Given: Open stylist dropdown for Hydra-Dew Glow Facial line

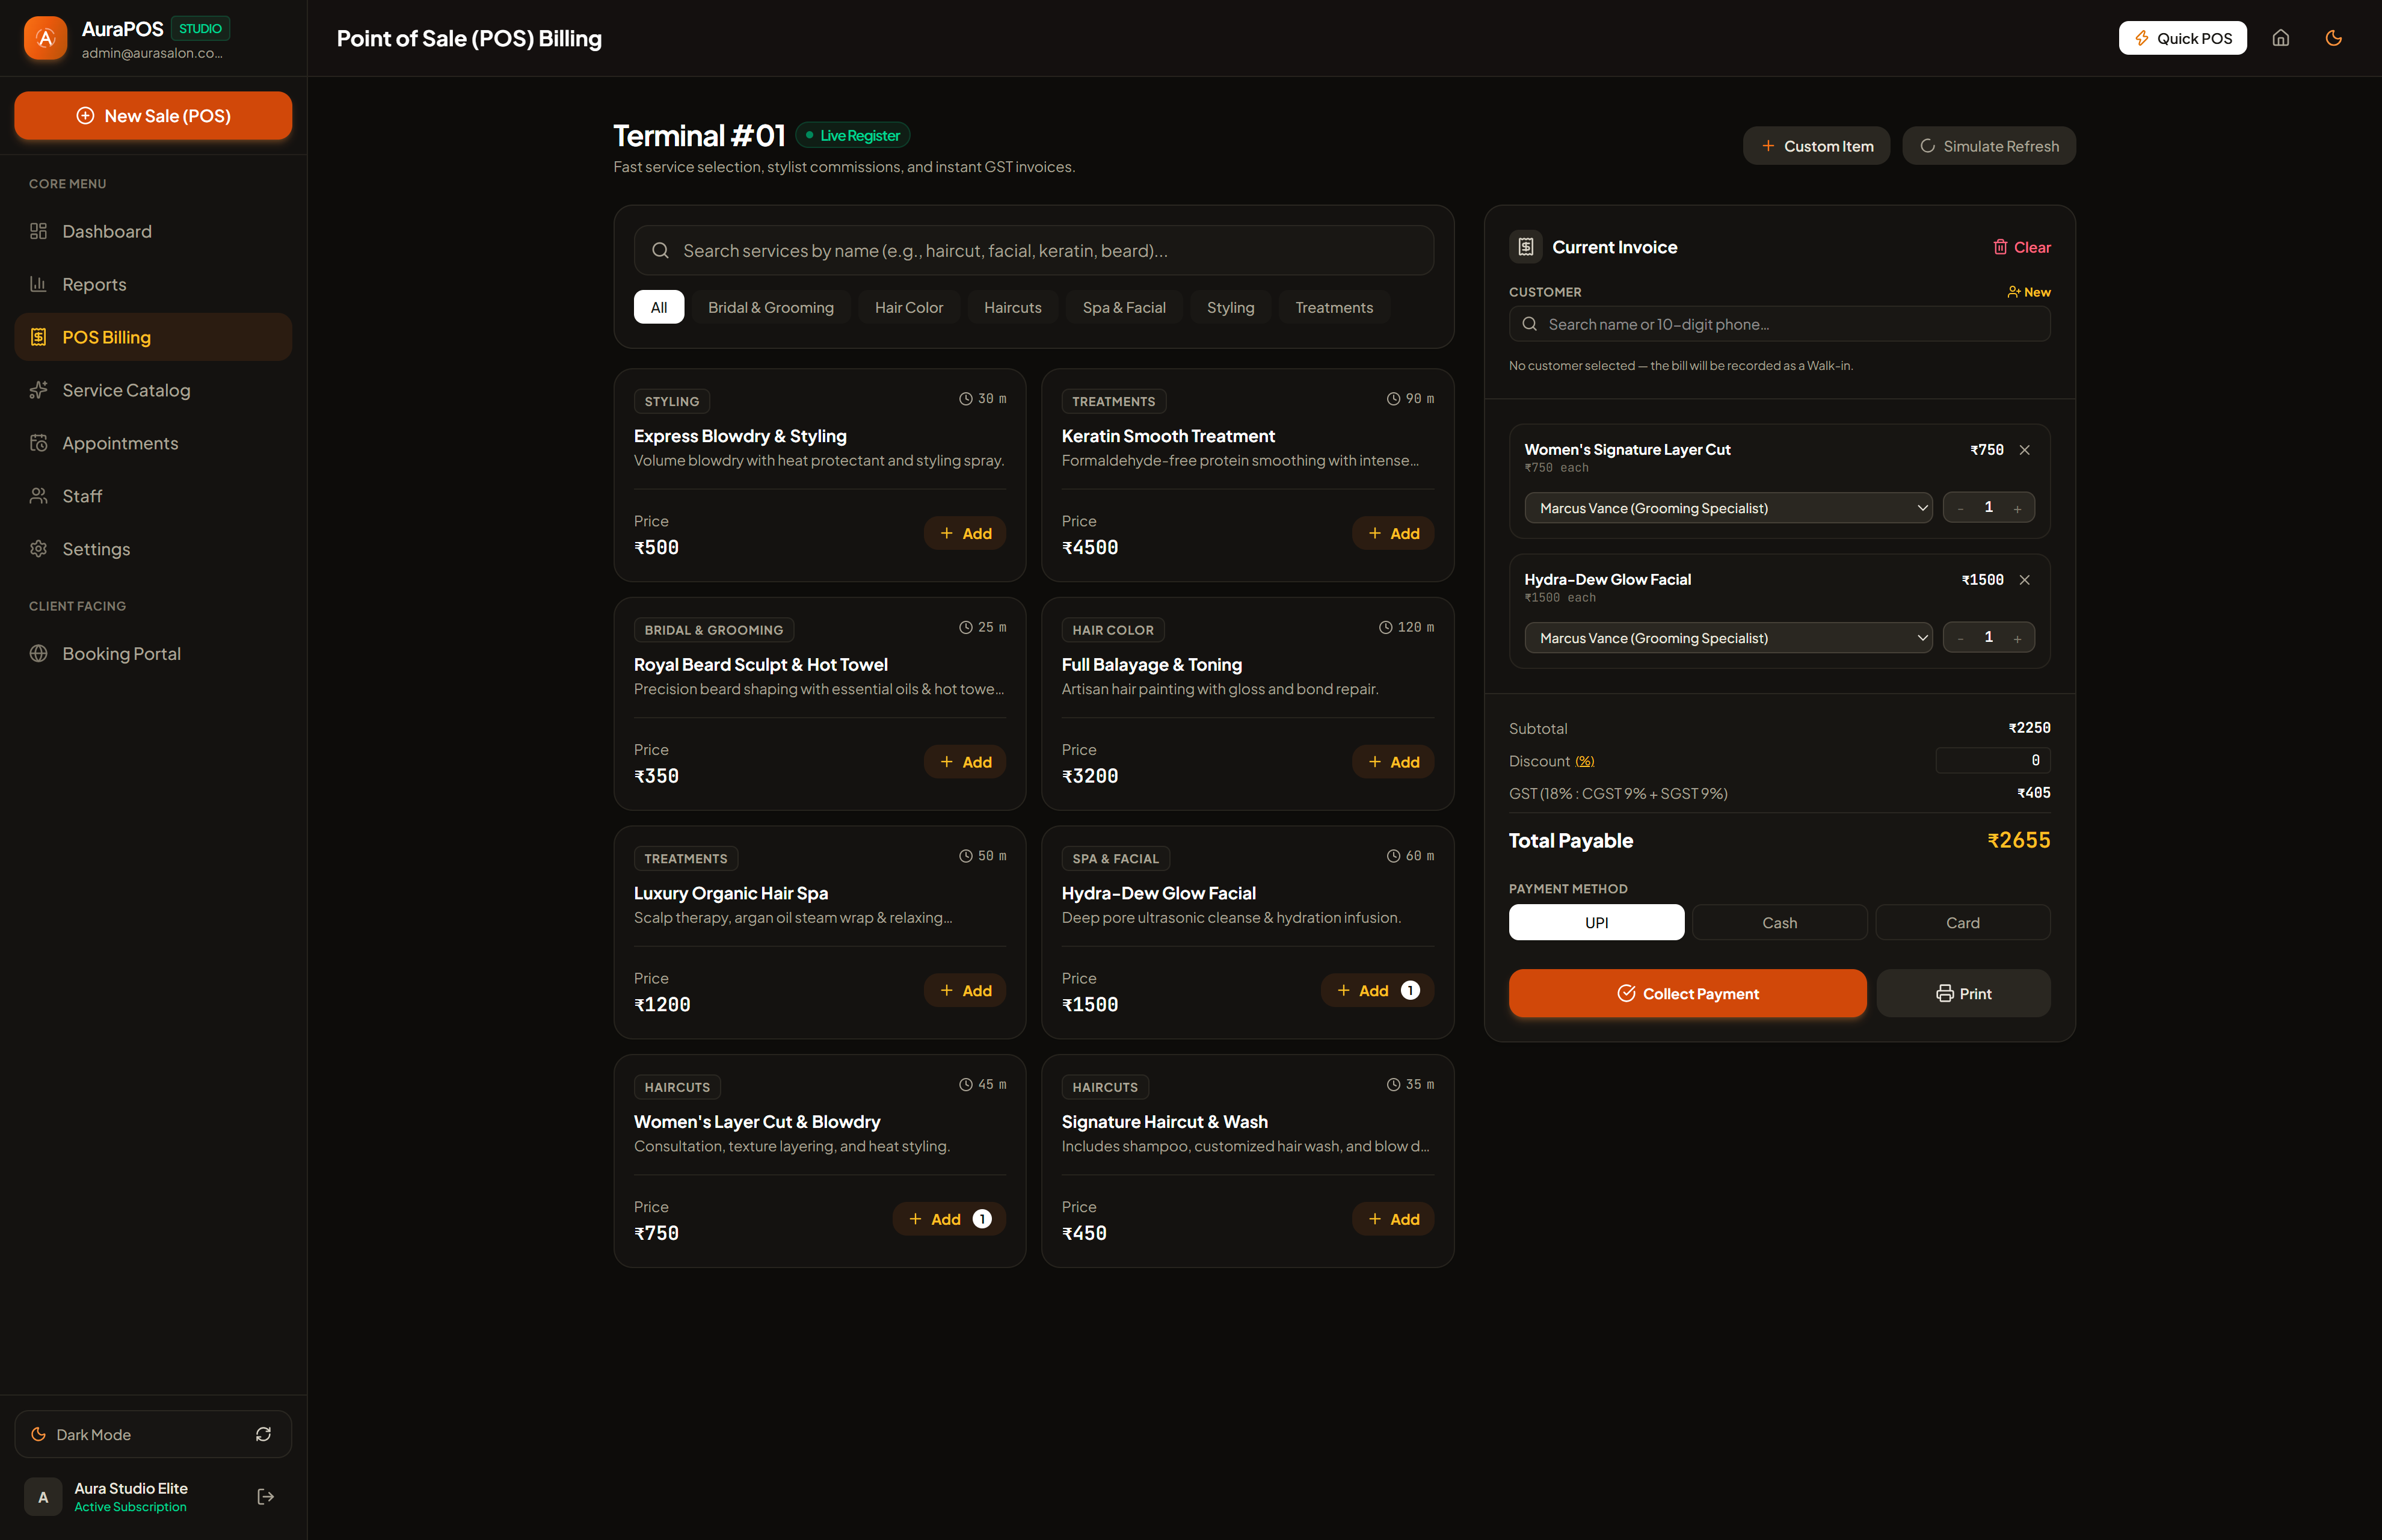Looking at the screenshot, I should pos(1728,638).
